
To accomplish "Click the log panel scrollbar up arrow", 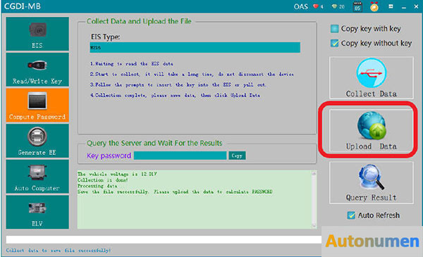I will point(314,174).
